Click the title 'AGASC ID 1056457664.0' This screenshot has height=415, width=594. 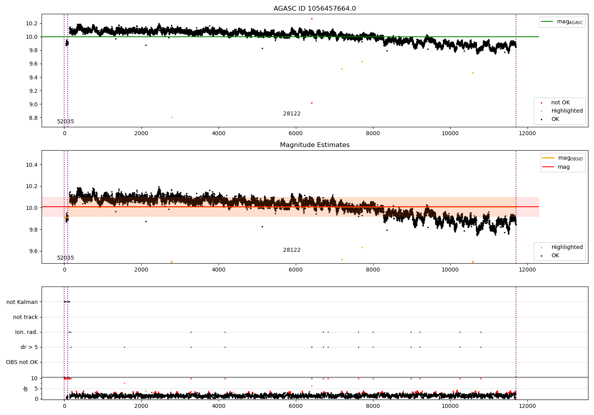pyautogui.click(x=314, y=9)
